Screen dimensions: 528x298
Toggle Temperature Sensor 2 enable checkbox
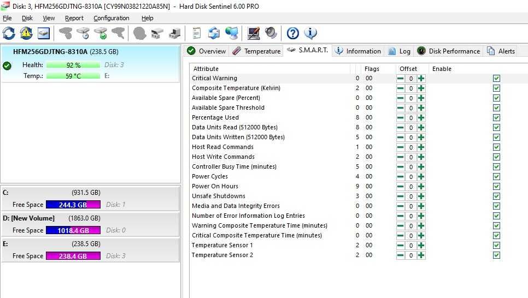point(496,255)
